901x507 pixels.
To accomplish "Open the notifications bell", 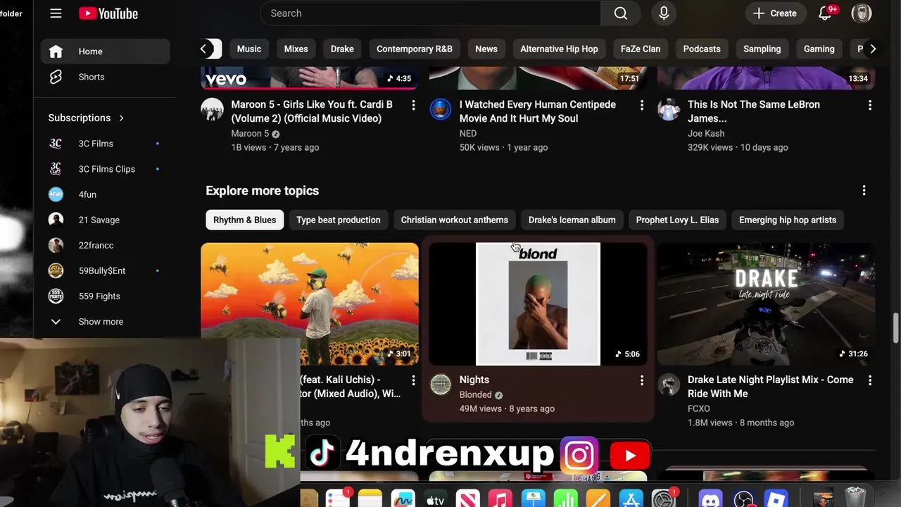I will (825, 13).
